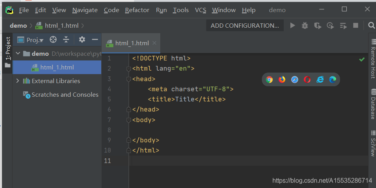376x188 pixels.
Task: Close the html_1.html editor tab
Action: (154, 43)
